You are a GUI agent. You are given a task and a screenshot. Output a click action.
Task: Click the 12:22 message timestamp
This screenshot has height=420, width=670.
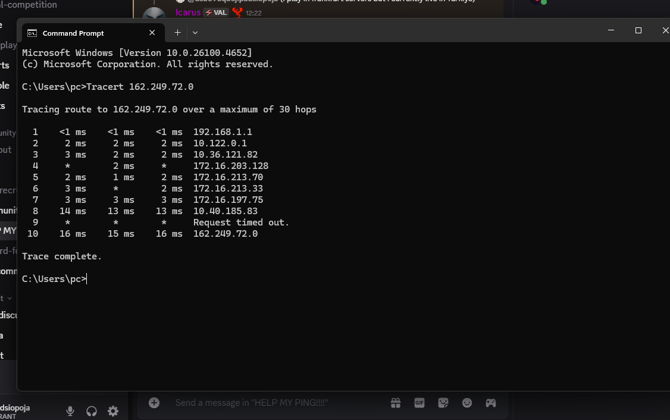[253, 13]
